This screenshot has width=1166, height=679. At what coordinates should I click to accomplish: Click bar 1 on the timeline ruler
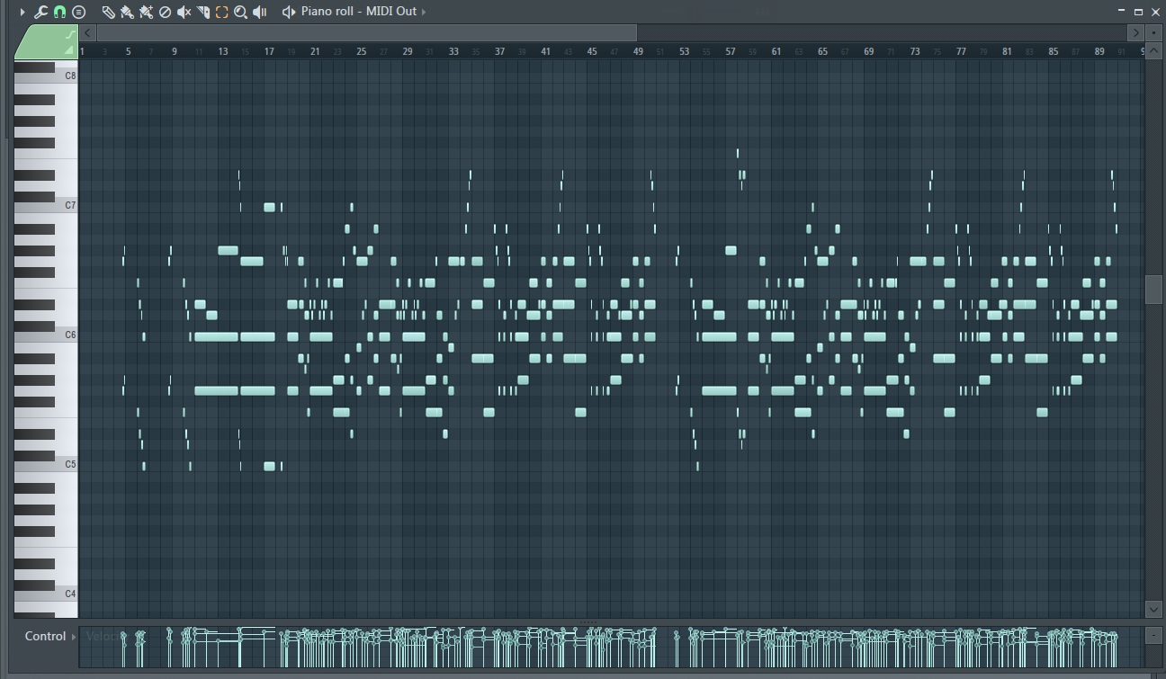[x=82, y=51]
